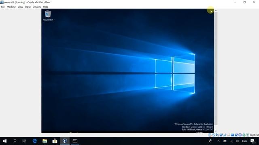259x145 pixels.
Task: Click the optical disk status icon
Action: click(x=214, y=135)
